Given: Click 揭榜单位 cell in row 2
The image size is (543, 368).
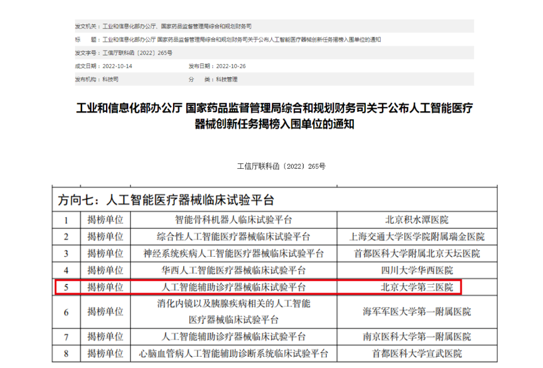Looking at the screenshot, I should 105,237.
